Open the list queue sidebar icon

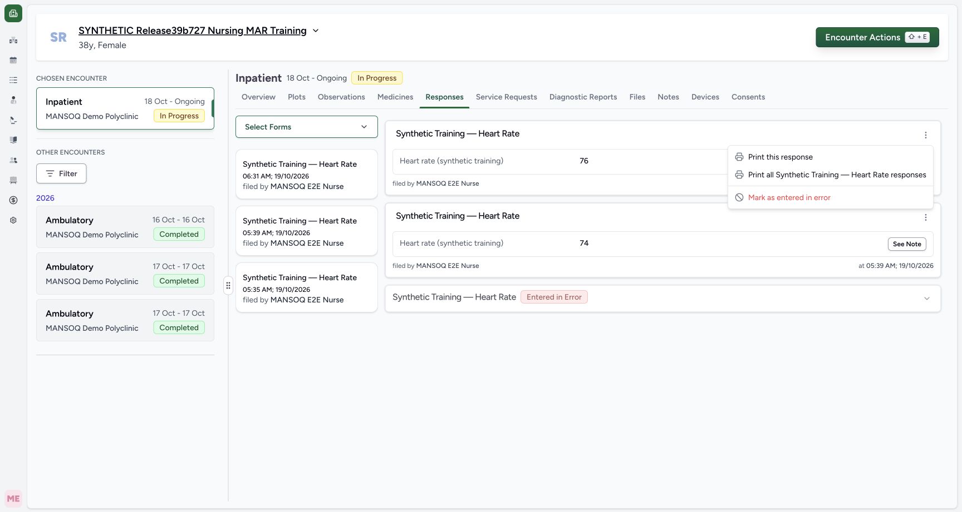[13, 80]
